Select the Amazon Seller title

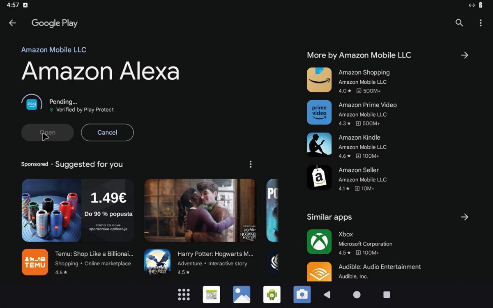tap(359, 170)
